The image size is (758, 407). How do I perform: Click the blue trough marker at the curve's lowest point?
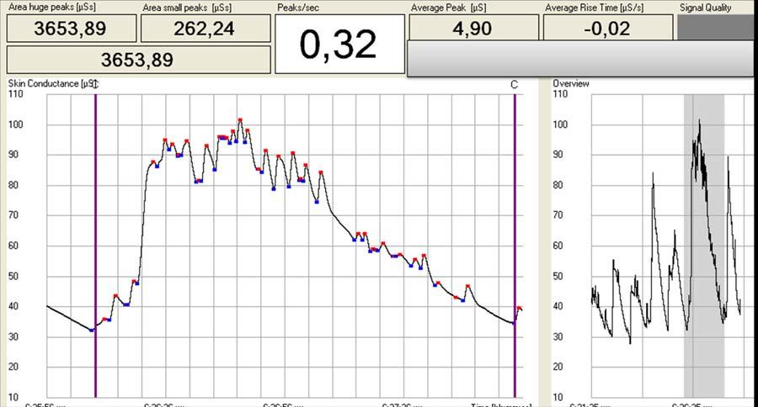point(91,330)
